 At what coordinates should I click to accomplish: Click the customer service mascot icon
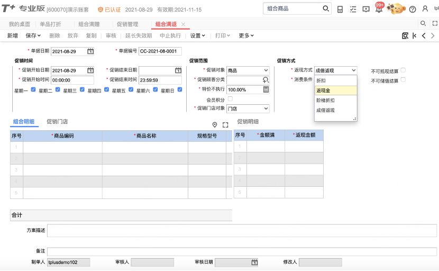point(396,8)
